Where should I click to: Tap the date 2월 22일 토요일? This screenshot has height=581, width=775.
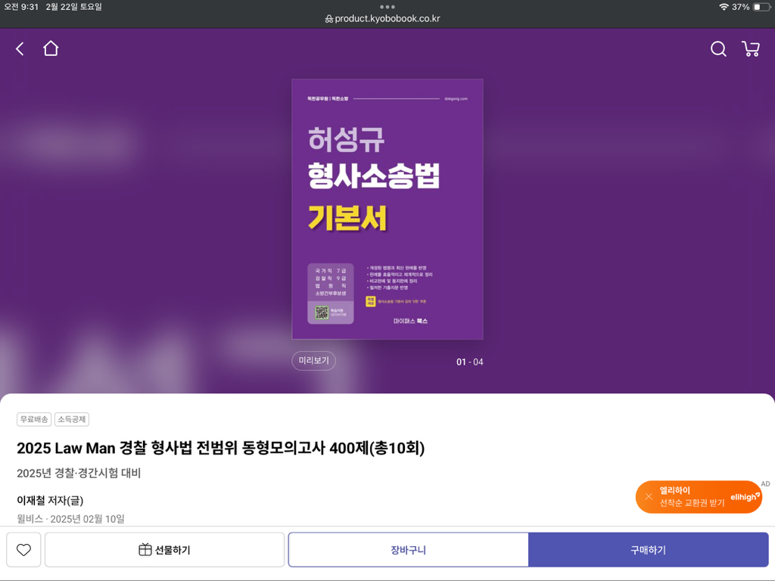click(73, 7)
